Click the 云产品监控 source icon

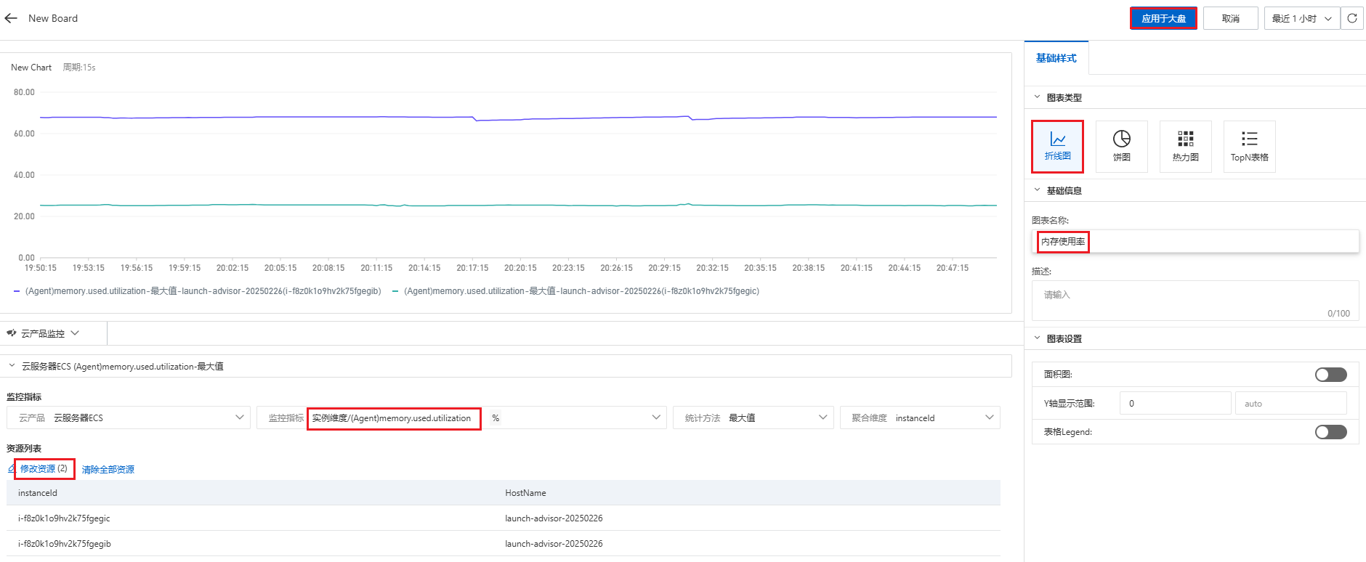click(12, 333)
